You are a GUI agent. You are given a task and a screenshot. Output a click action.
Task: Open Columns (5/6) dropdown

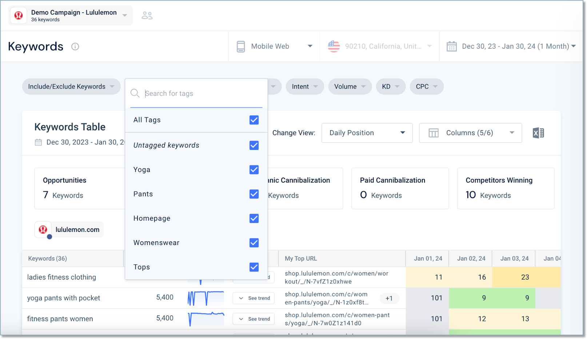[470, 133]
